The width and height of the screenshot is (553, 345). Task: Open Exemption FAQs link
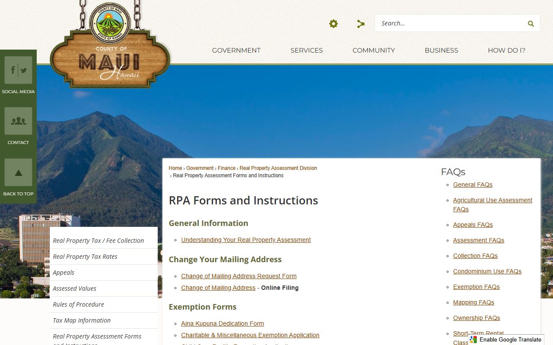(x=477, y=287)
